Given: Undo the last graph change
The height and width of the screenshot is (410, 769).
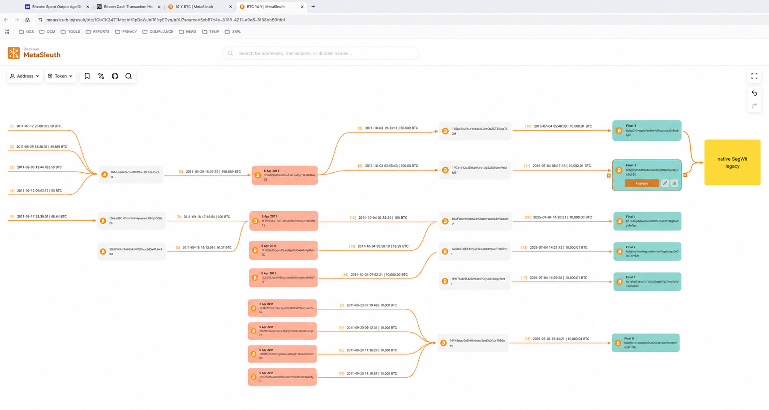Looking at the screenshot, I should pyautogui.click(x=754, y=93).
